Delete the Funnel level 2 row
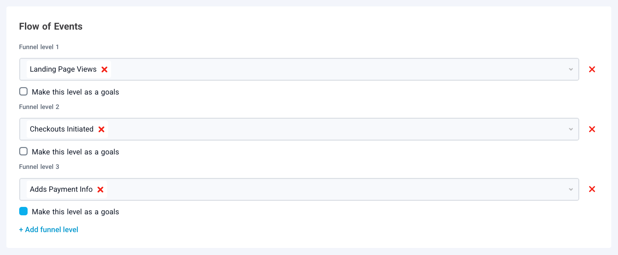This screenshot has height=255, width=618. tap(592, 130)
